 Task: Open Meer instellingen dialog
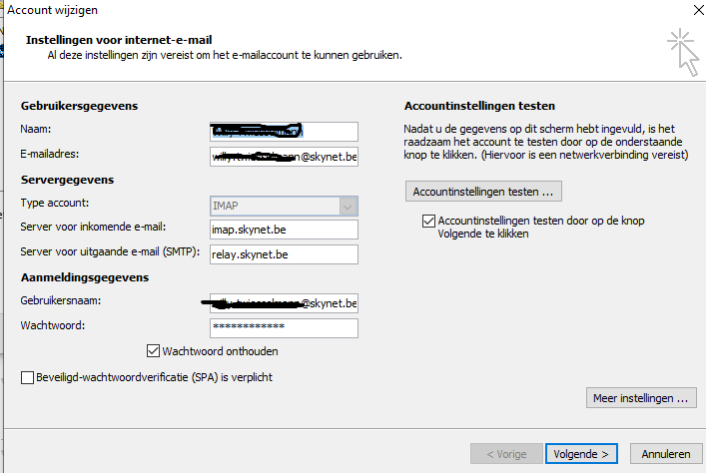[x=640, y=398]
